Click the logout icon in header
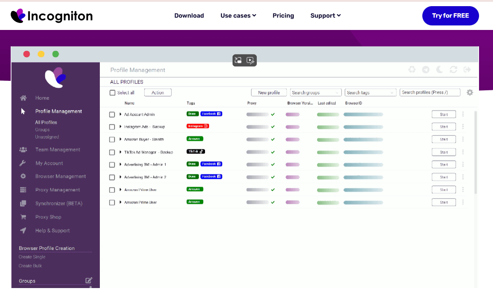Viewport: 493px width, 302px height. (467, 70)
